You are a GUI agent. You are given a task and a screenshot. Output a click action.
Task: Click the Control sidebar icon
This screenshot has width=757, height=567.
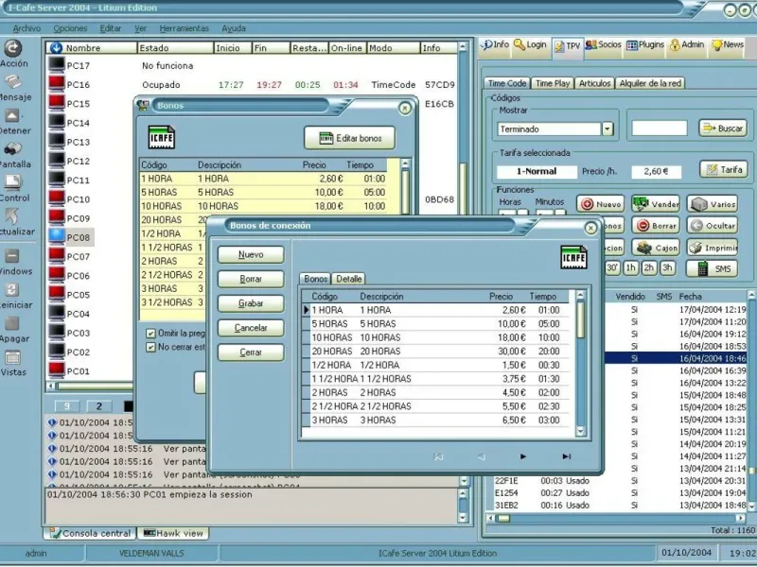pyautogui.click(x=12, y=182)
